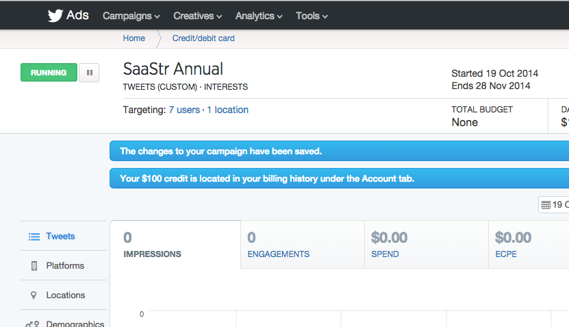Click the Demographics gender icon
Screen dimensions: 569x327
click(x=32, y=324)
